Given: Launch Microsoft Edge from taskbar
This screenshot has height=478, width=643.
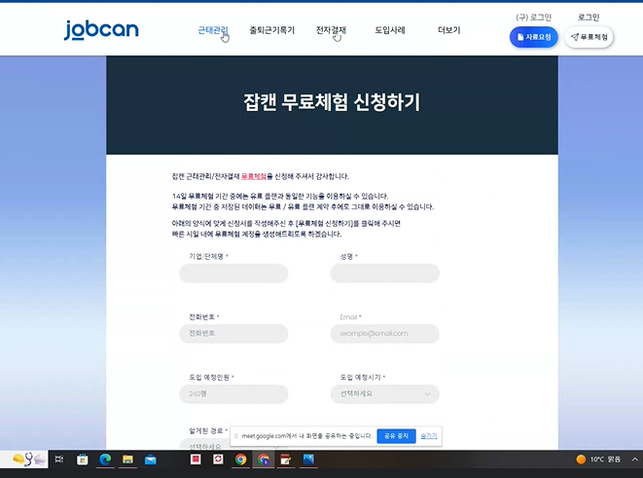Looking at the screenshot, I should click(x=105, y=460).
